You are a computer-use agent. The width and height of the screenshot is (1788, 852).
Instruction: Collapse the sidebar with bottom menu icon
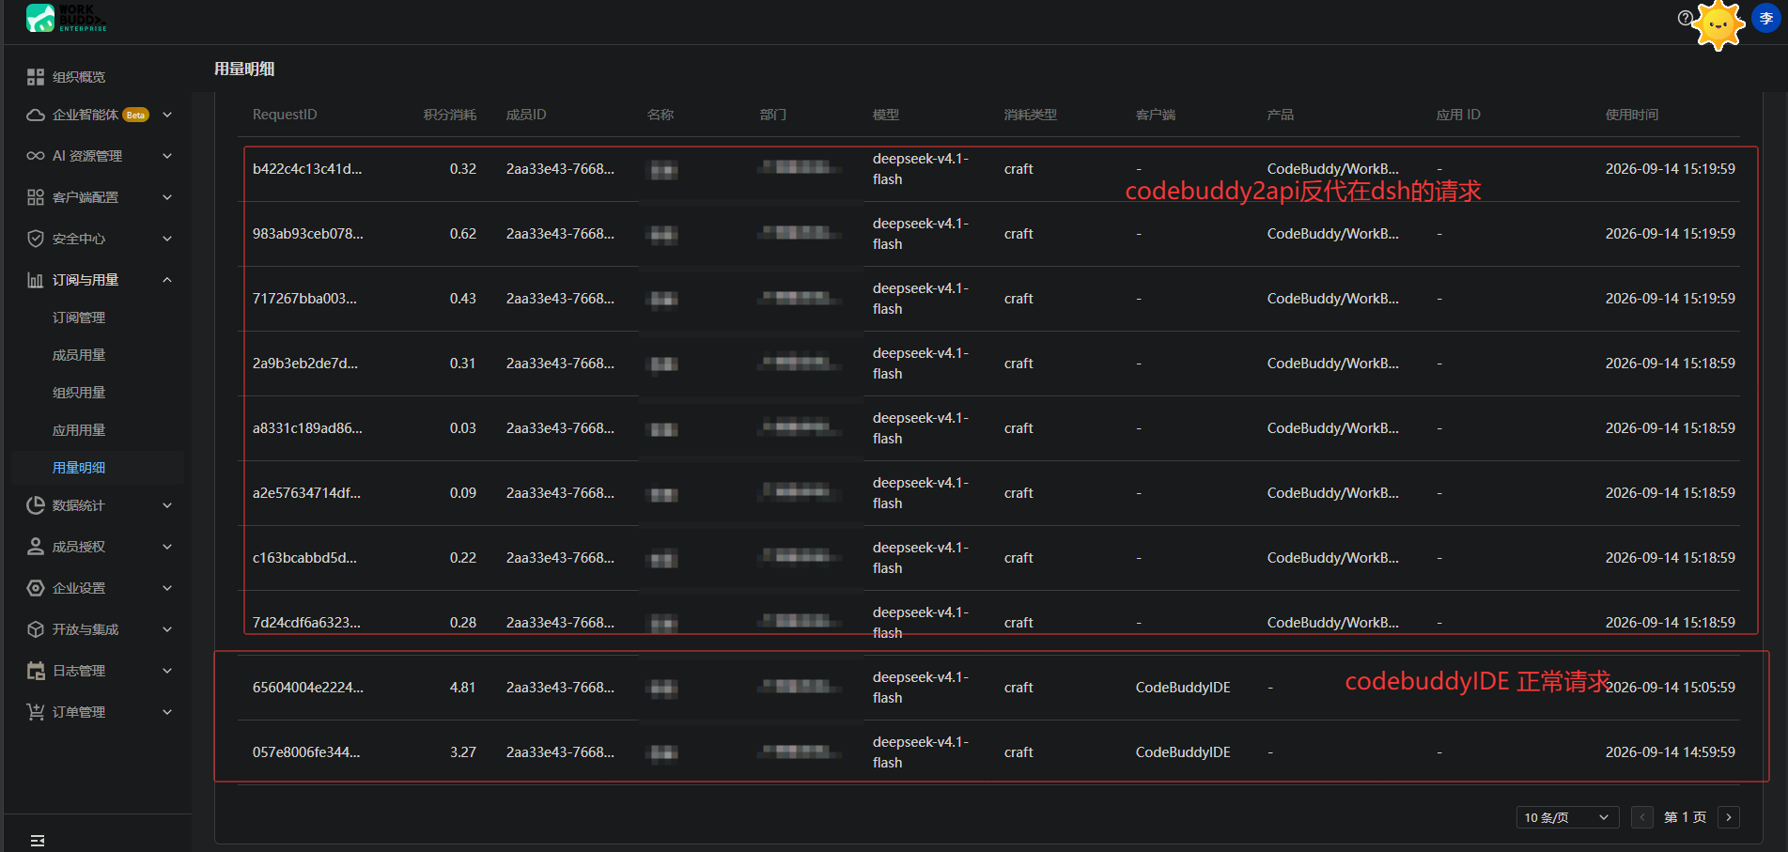point(38,841)
